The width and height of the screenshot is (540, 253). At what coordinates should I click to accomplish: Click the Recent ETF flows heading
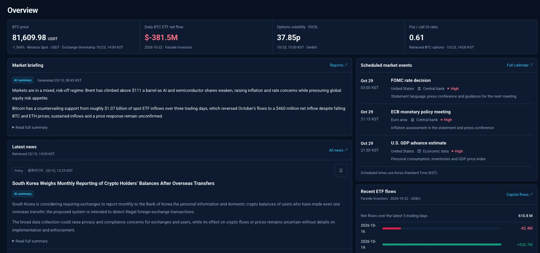coord(378,191)
